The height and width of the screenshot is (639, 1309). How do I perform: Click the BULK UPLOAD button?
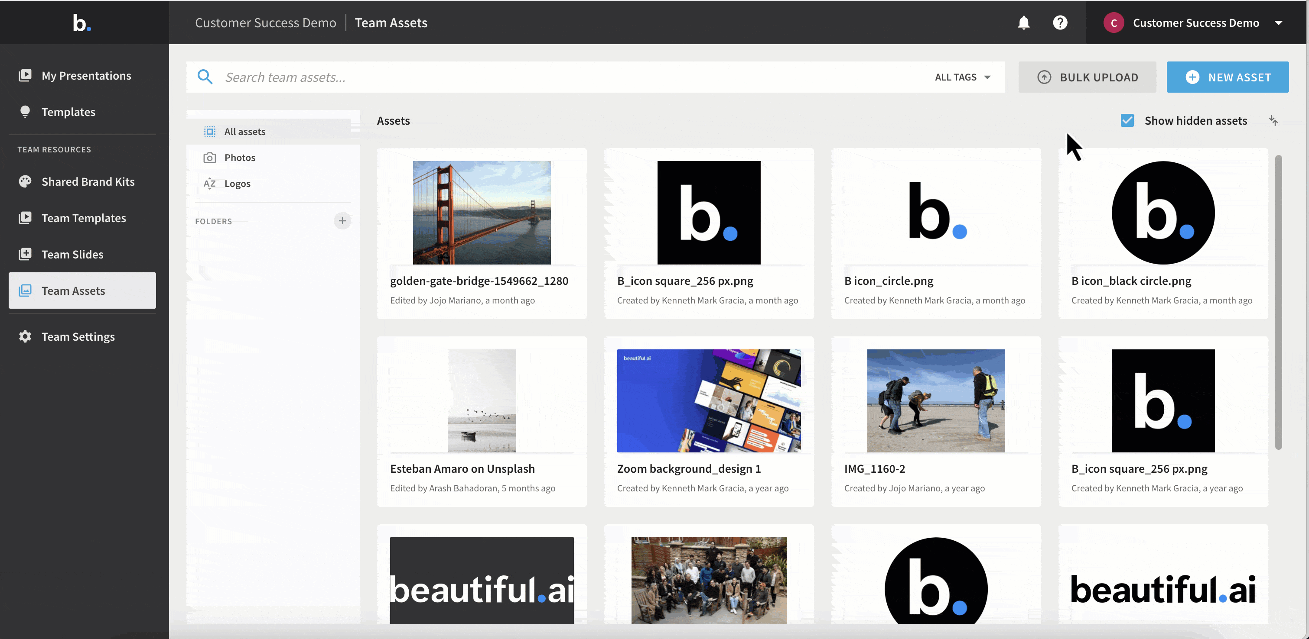tap(1087, 77)
